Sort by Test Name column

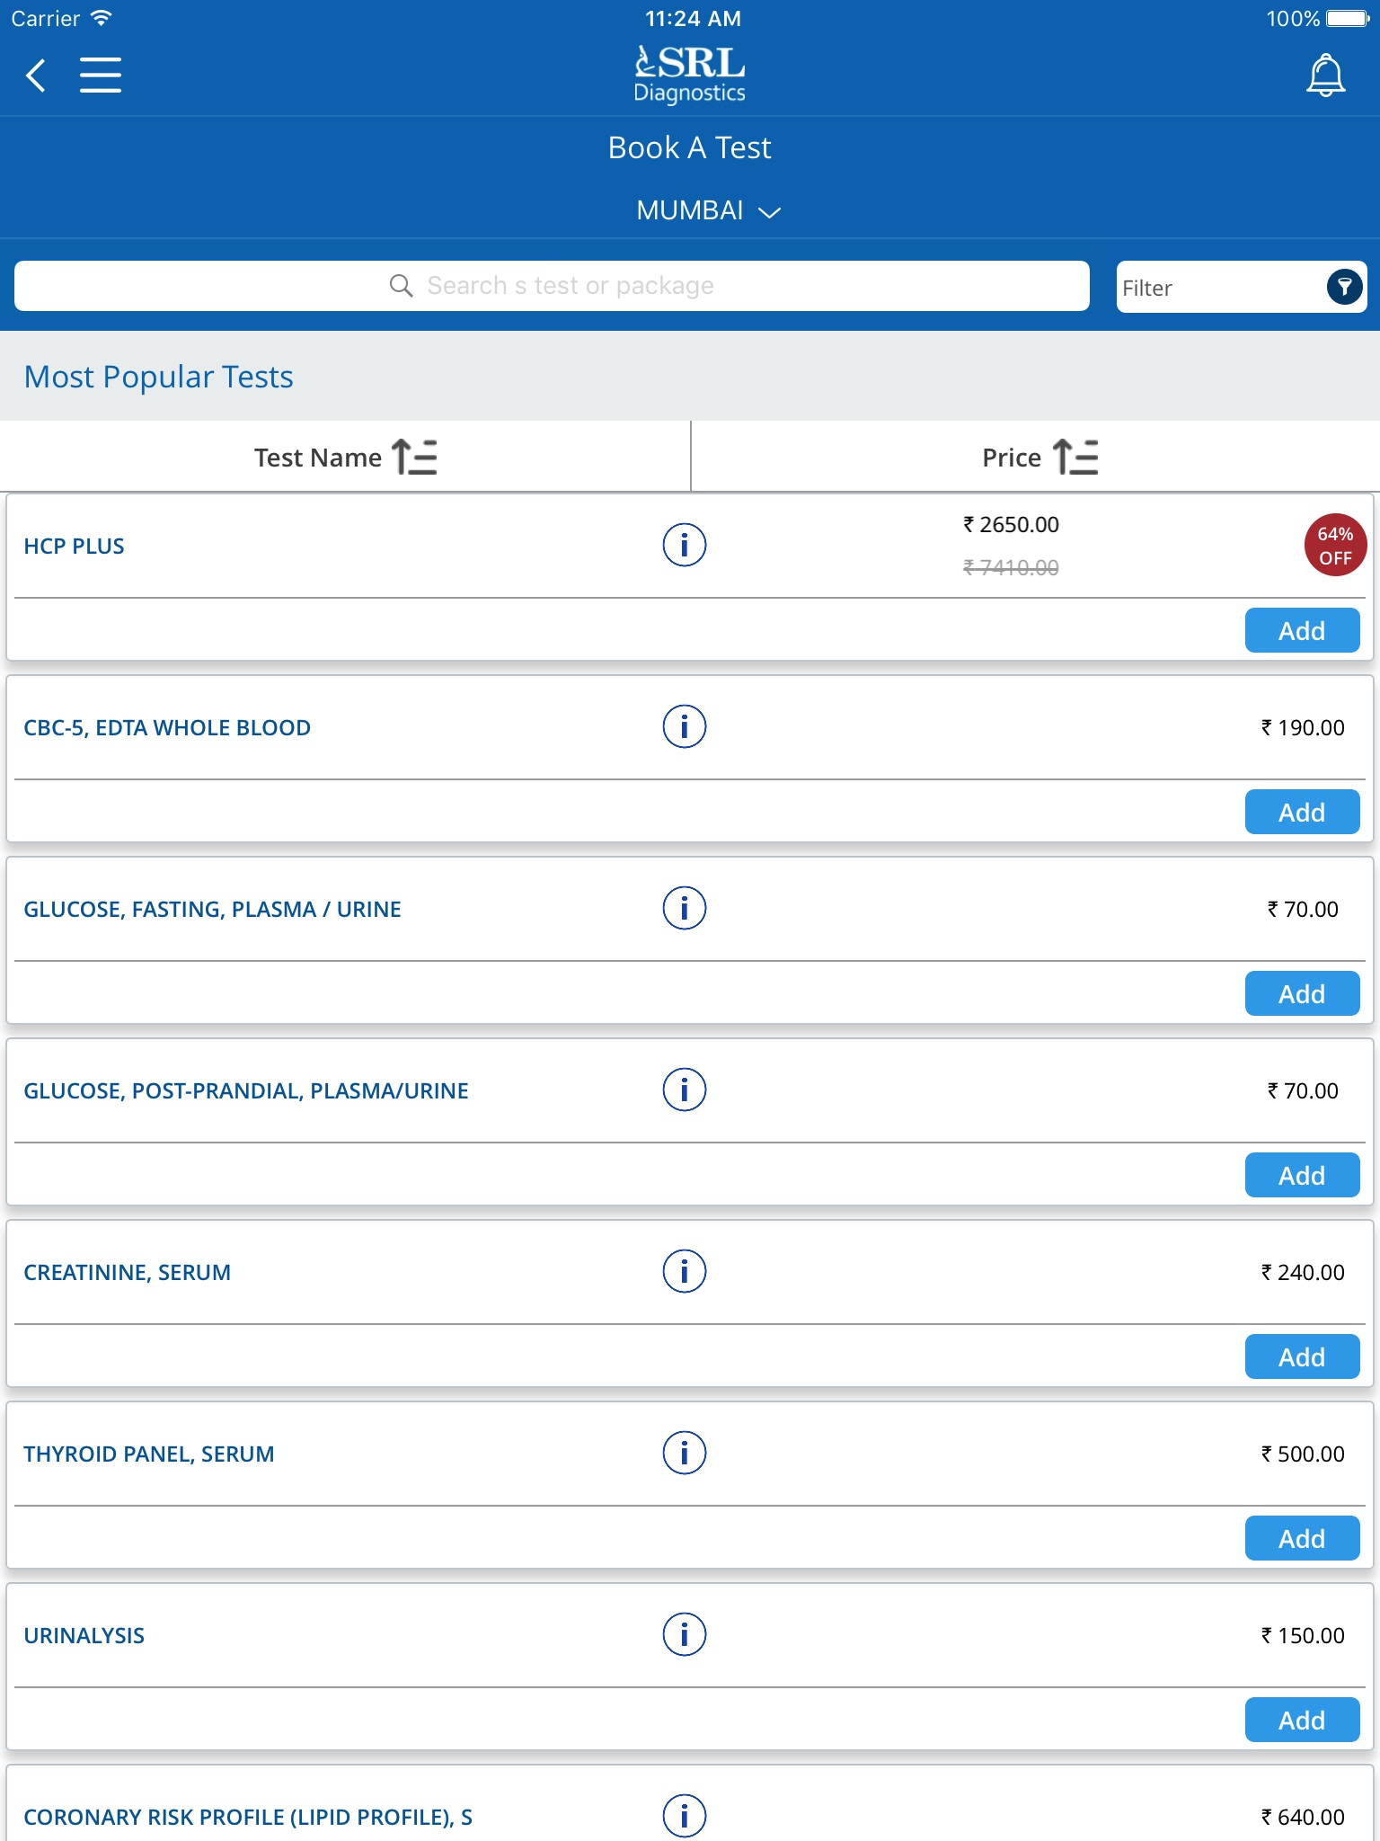pos(345,457)
